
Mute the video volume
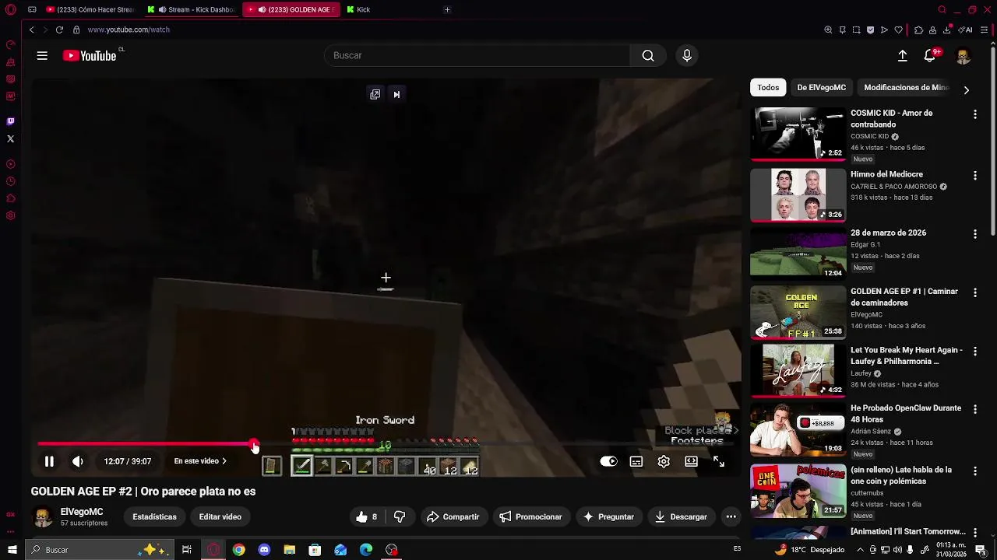coord(78,461)
